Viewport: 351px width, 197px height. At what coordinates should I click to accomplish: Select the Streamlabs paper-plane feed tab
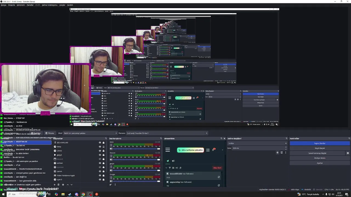[x=168, y=161]
